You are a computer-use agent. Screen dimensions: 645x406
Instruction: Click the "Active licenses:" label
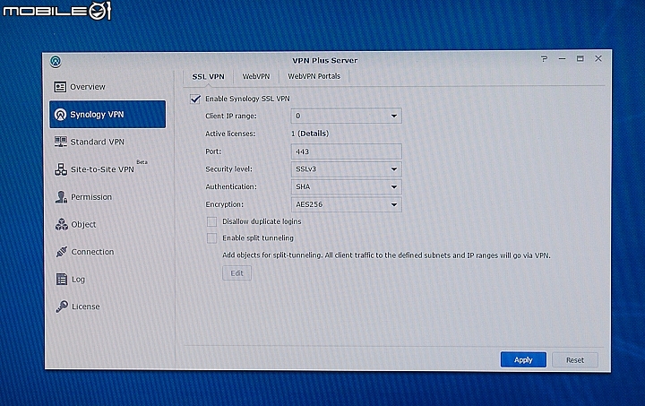(230, 134)
